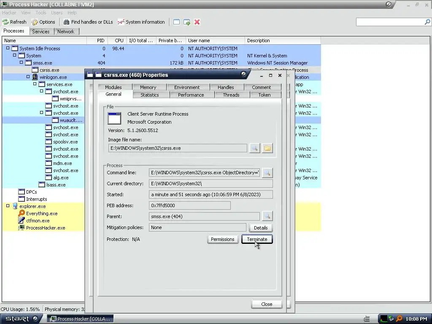Open the Tools menu
Screen dimensions: 432x324
pyautogui.click(x=41, y=13)
